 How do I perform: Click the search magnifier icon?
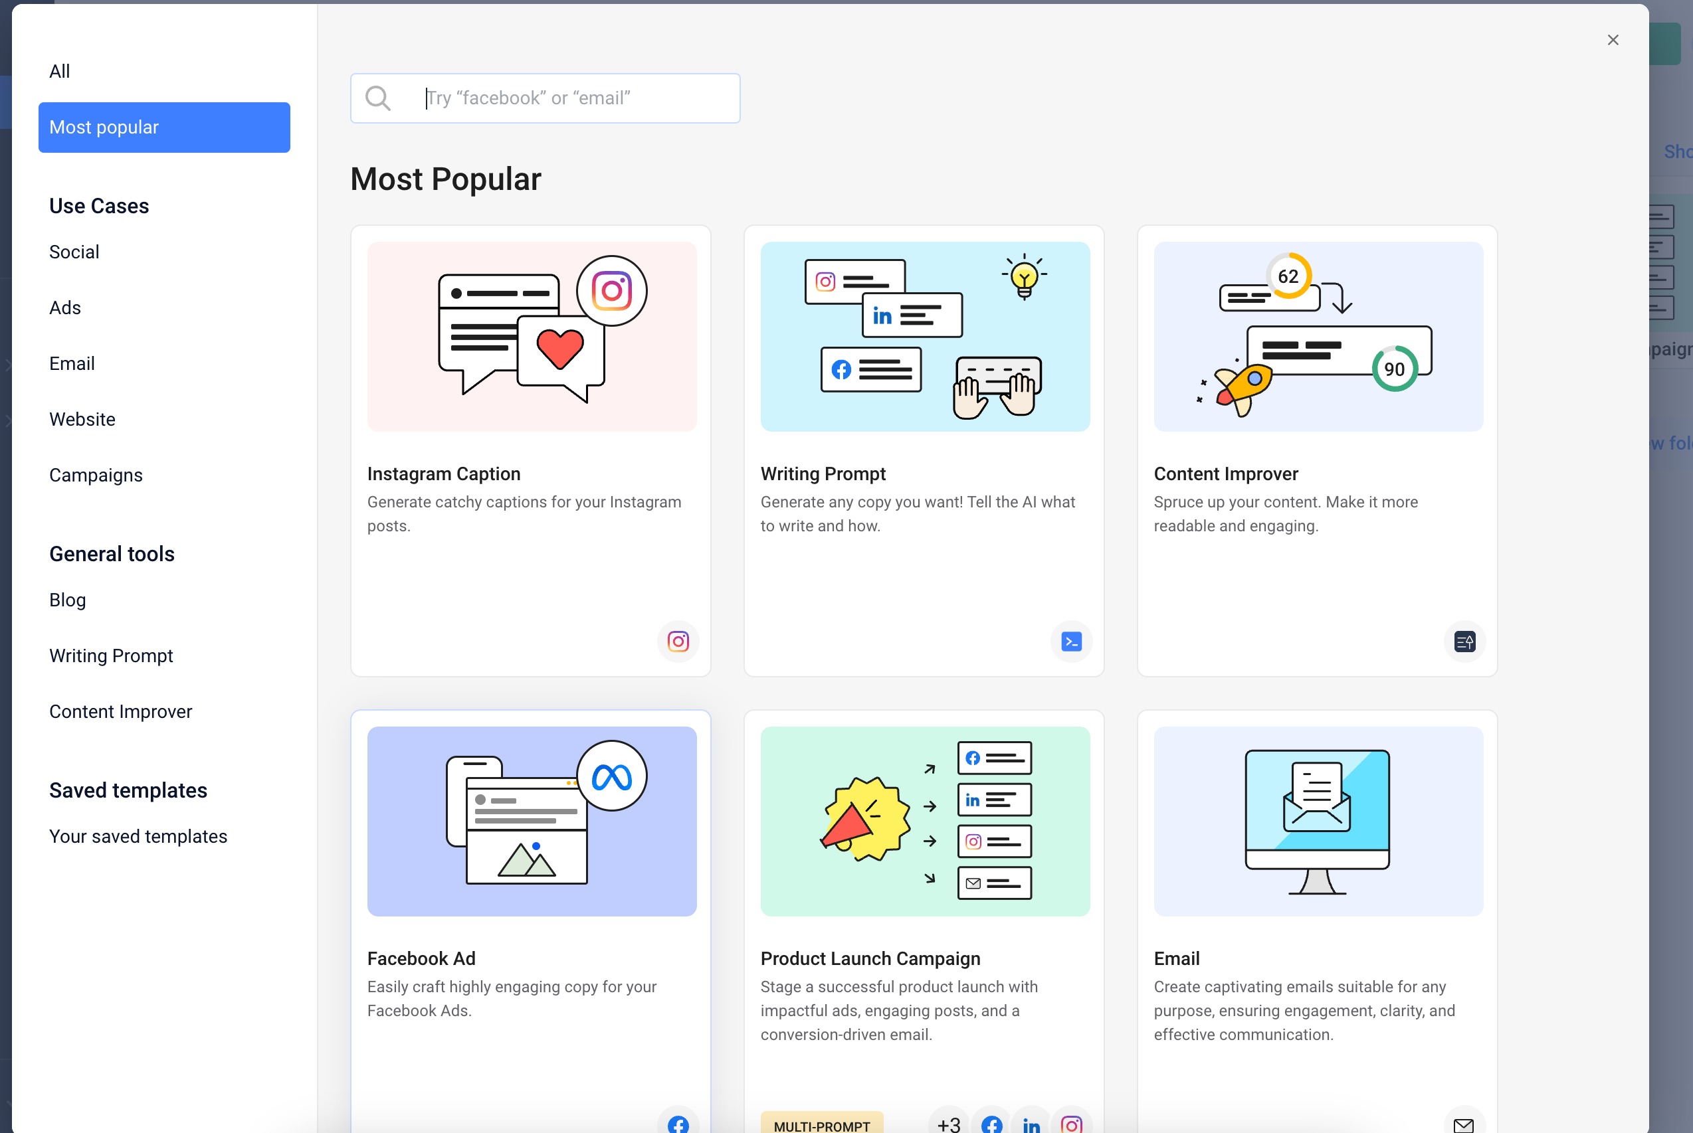tap(379, 98)
